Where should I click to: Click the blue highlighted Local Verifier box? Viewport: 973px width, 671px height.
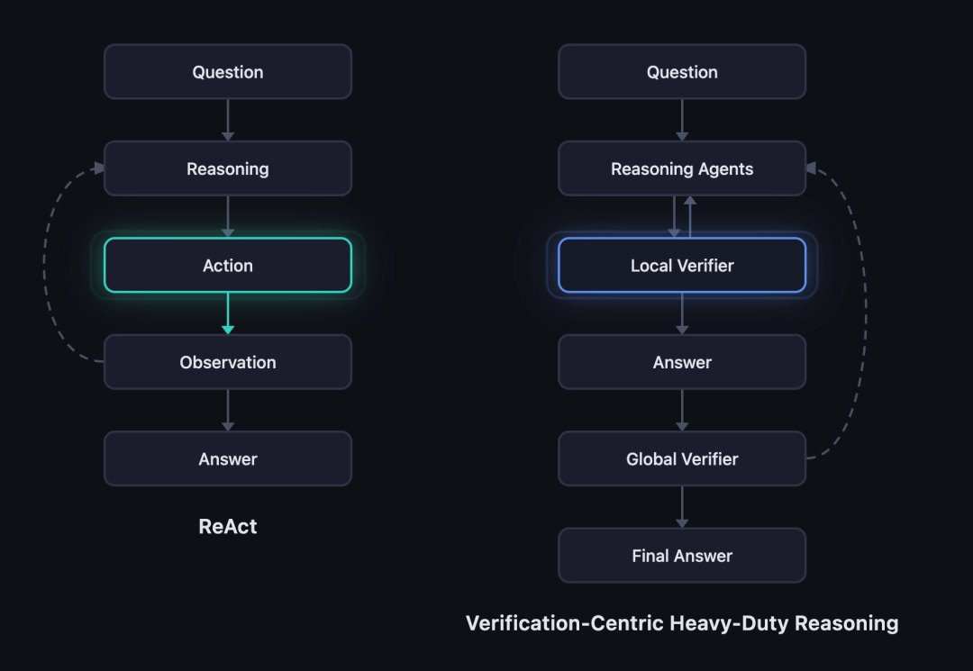pyautogui.click(x=682, y=265)
